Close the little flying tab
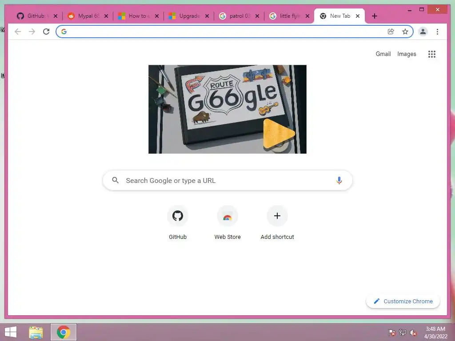The height and width of the screenshot is (341, 455). tap(307, 16)
